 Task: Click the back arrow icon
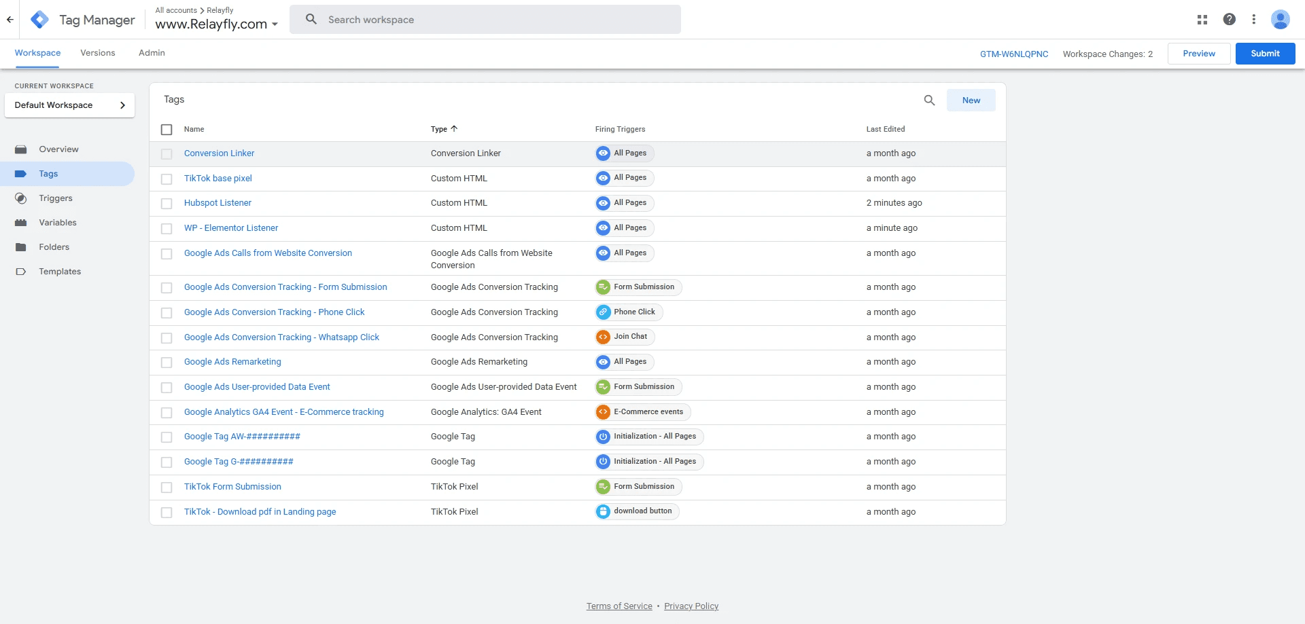pos(10,20)
